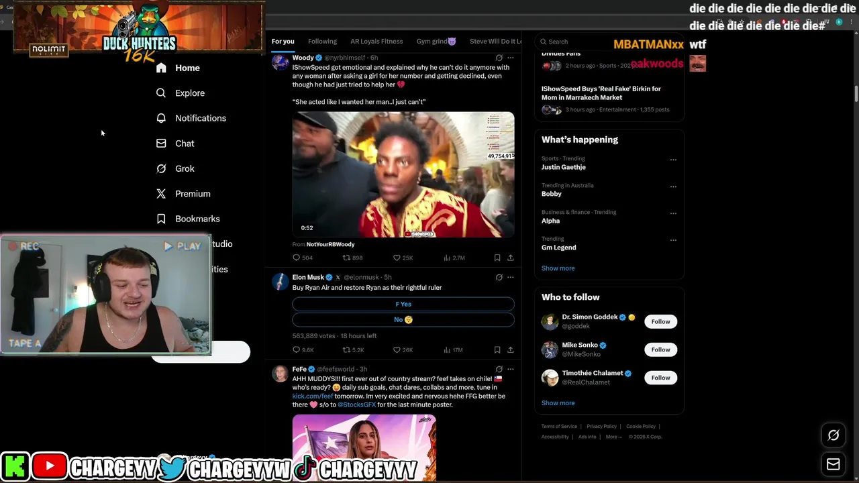
Task: Open more options on Woody's post
Action: 511,58
